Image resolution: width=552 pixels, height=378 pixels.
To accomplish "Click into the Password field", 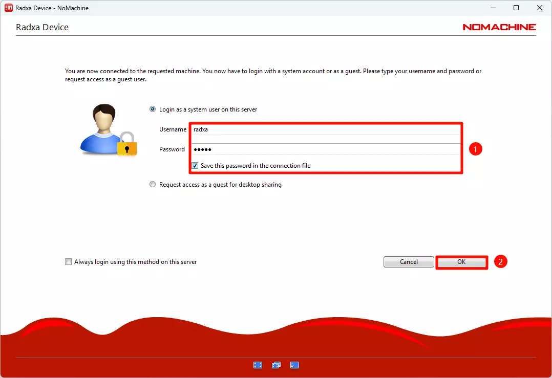I will tap(326, 149).
